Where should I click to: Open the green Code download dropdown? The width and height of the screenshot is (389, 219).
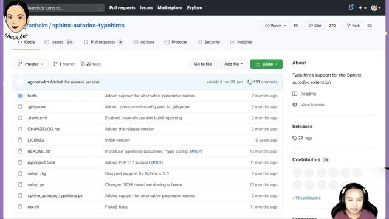266,64
